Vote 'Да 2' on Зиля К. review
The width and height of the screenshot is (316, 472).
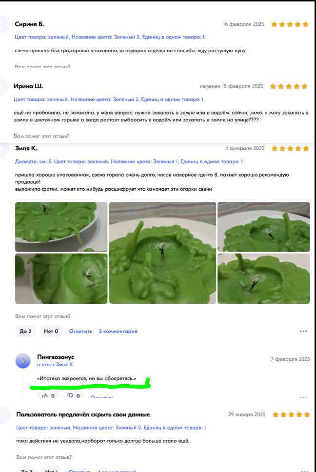(25, 331)
